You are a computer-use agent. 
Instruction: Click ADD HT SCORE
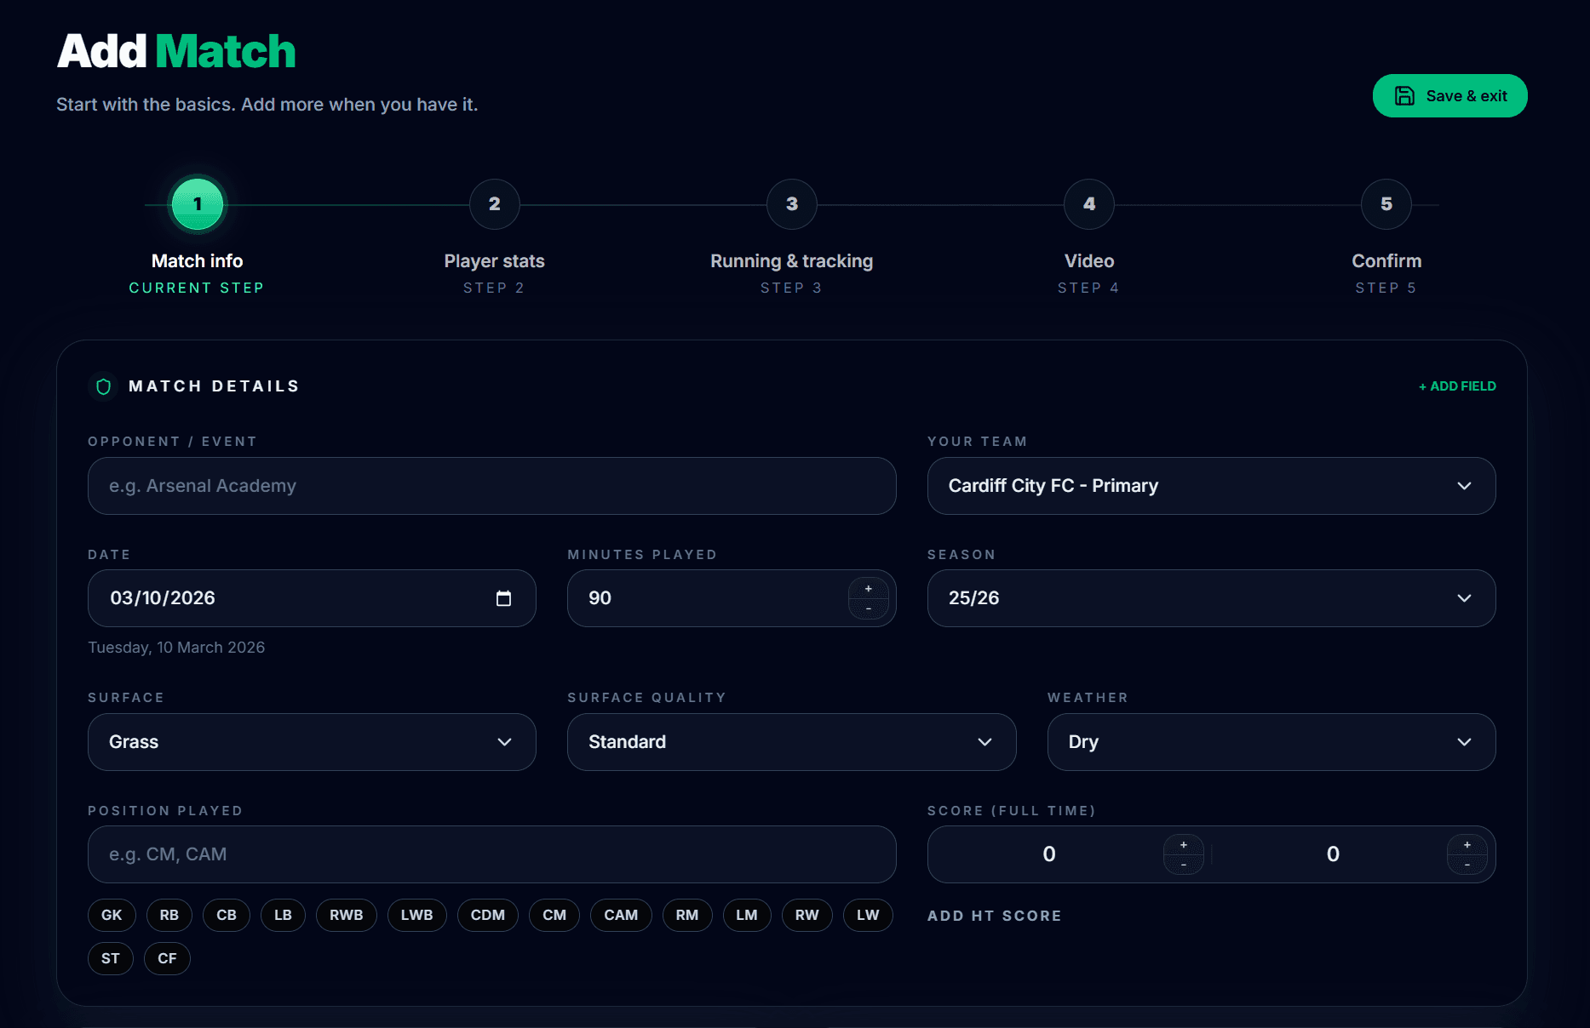pyautogui.click(x=994, y=916)
